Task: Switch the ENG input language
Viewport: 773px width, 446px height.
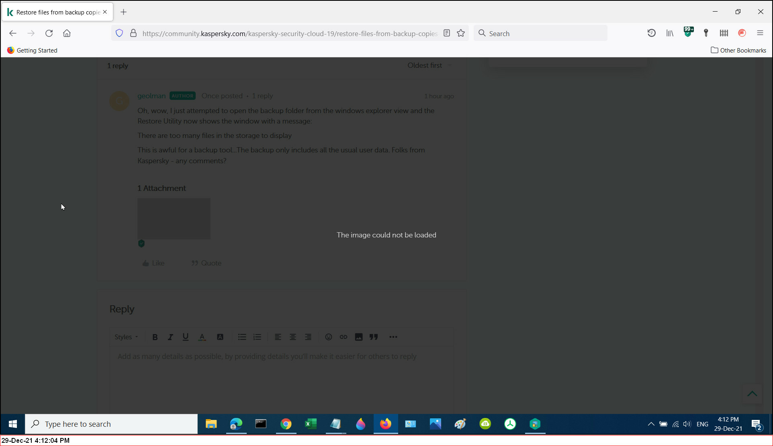Action: 702,424
